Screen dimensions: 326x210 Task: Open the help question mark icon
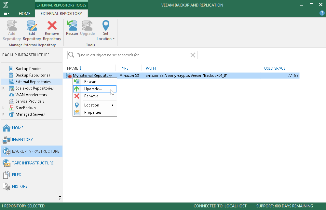[322, 13]
